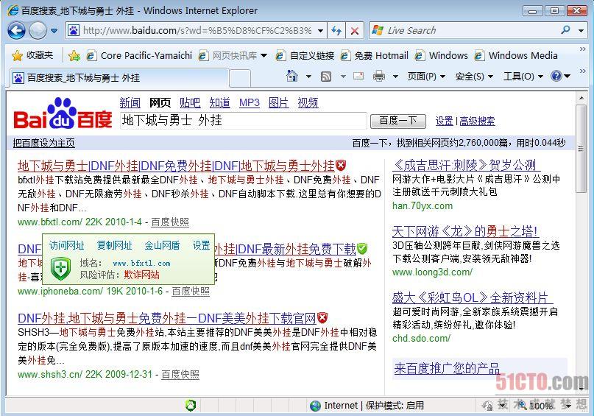594x416 pixels.
Task: Open the 高级搜索 advanced search link
Action: [x=477, y=121]
